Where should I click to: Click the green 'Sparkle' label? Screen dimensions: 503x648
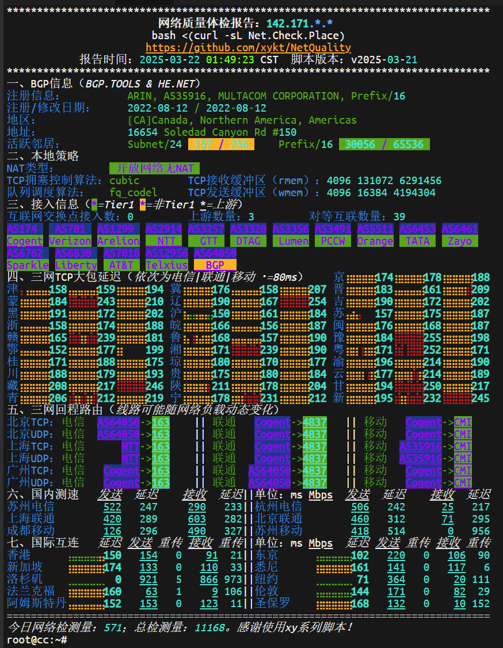coord(28,265)
